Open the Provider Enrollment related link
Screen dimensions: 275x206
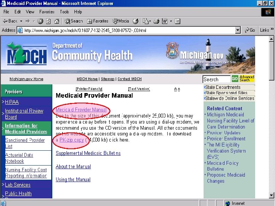(x=226, y=138)
